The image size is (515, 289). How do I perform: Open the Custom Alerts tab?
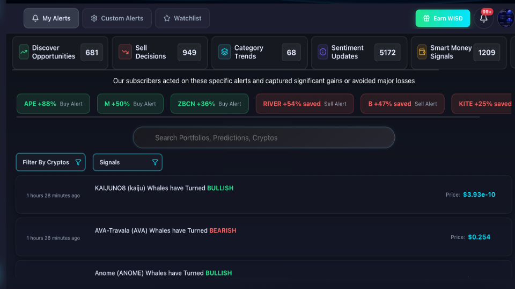point(117,18)
